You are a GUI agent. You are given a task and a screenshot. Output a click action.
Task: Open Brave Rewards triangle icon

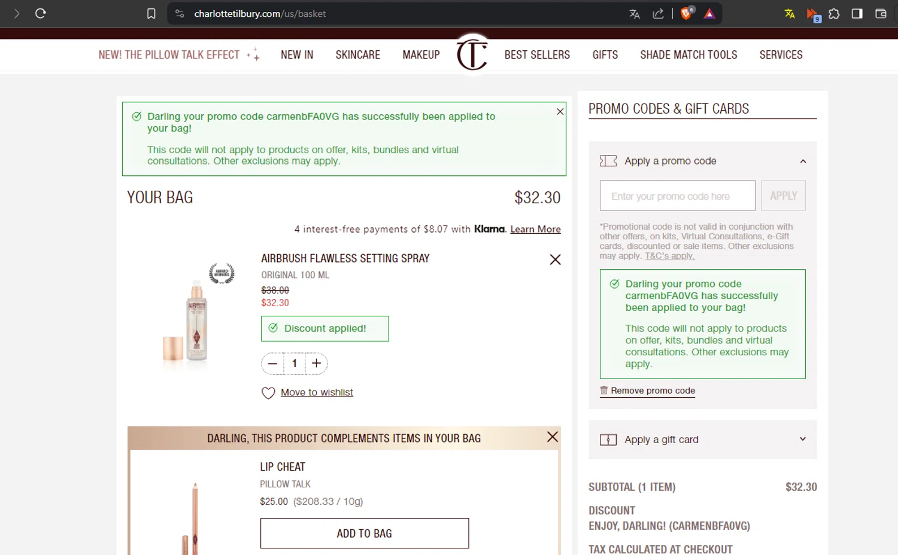pyautogui.click(x=709, y=14)
